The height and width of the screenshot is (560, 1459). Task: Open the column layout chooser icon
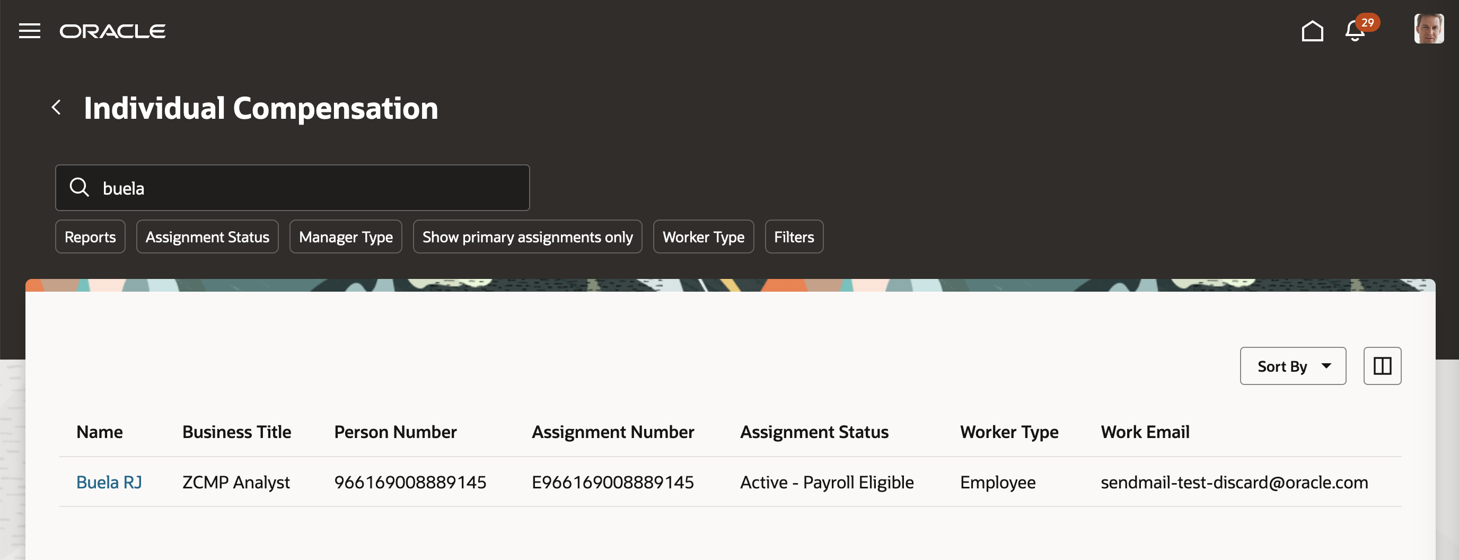click(1383, 365)
